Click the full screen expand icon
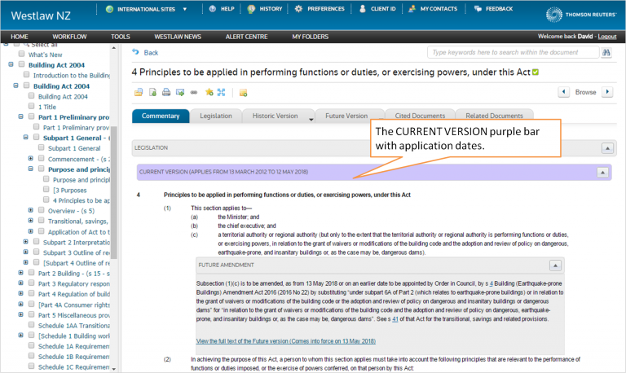Screen dimensions: 626x373 click(221, 93)
